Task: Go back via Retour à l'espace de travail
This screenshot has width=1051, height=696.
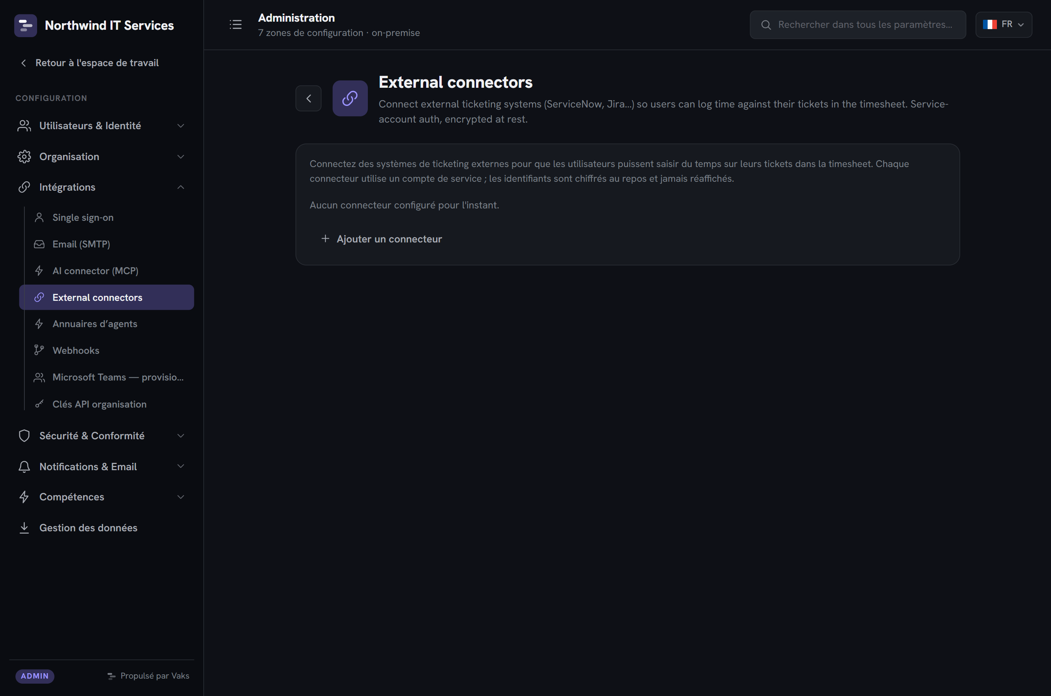Action: coord(89,63)
